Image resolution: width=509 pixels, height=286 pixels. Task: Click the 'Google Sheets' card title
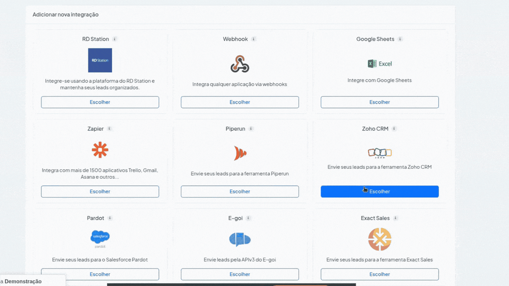point(375,39)
